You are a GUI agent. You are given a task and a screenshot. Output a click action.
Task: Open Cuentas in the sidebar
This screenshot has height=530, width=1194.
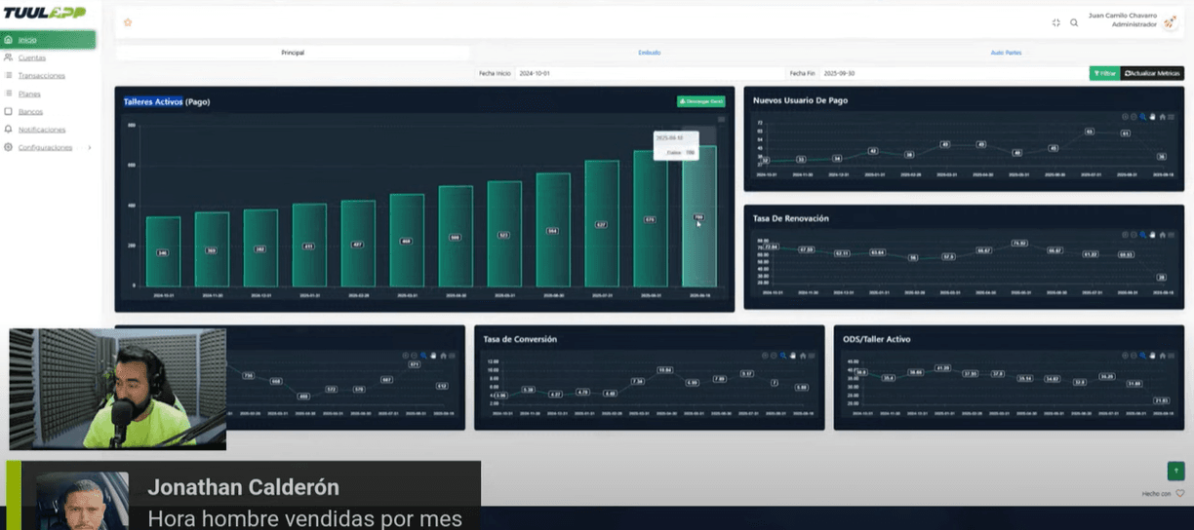pyautogui.click(x=31, y=57)
